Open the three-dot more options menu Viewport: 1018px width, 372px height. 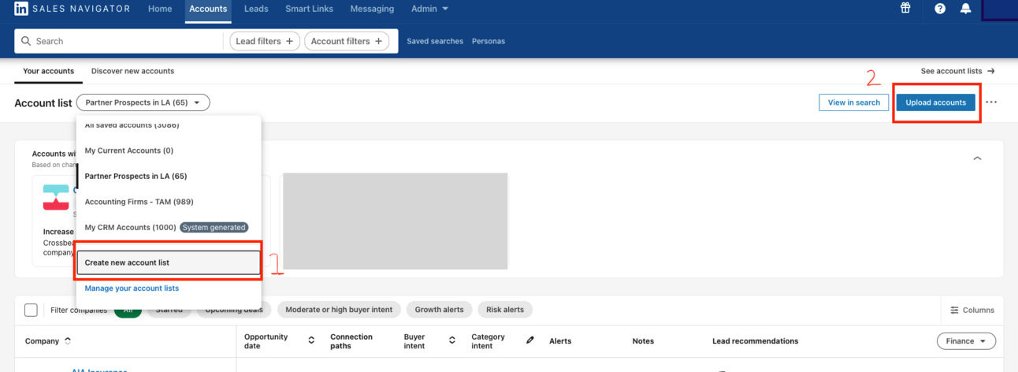coord(991,102)
